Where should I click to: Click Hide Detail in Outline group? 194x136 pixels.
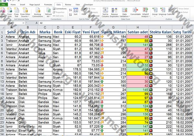click(182, 12)
